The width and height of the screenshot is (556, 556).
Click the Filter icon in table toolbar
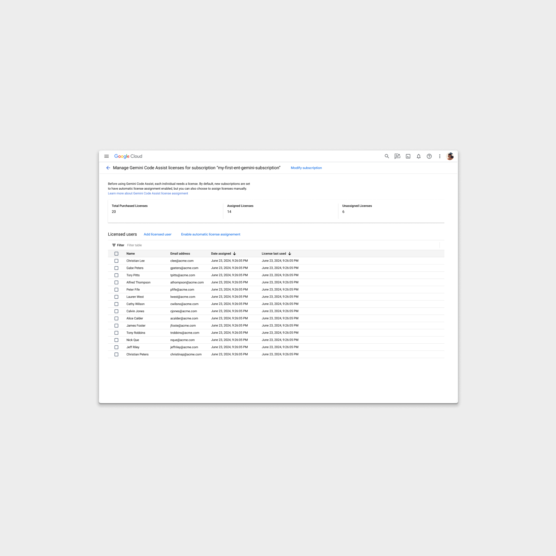[114, 245]
